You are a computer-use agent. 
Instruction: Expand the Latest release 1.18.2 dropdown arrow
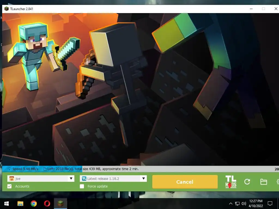pyautogui.click(x=143, y=179)
